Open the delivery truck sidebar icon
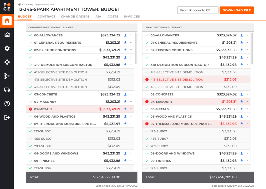 tap(7, 90)
